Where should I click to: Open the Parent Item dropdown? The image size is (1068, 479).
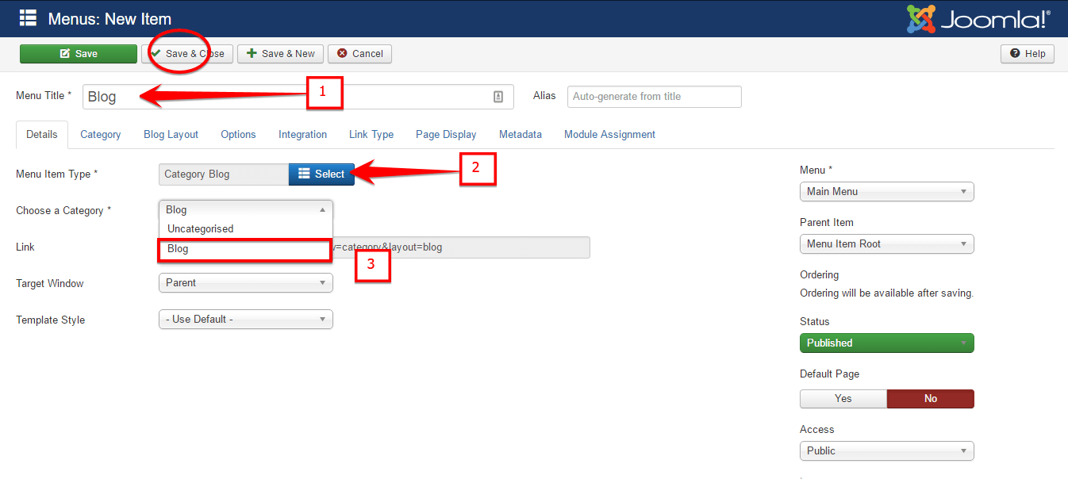click(x=886, y=243)
